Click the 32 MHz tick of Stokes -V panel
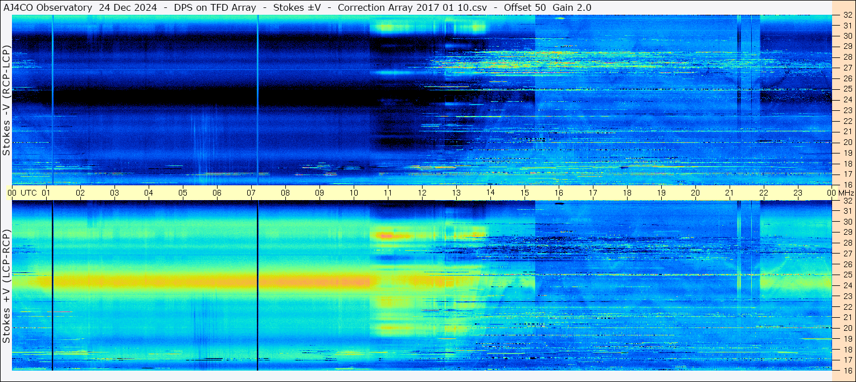Image resolution: width=856 pixels, height=382 pixels. tap(847, 15)
